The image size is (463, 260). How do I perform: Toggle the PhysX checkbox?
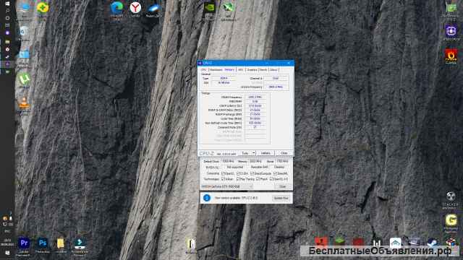coord(258,179)
